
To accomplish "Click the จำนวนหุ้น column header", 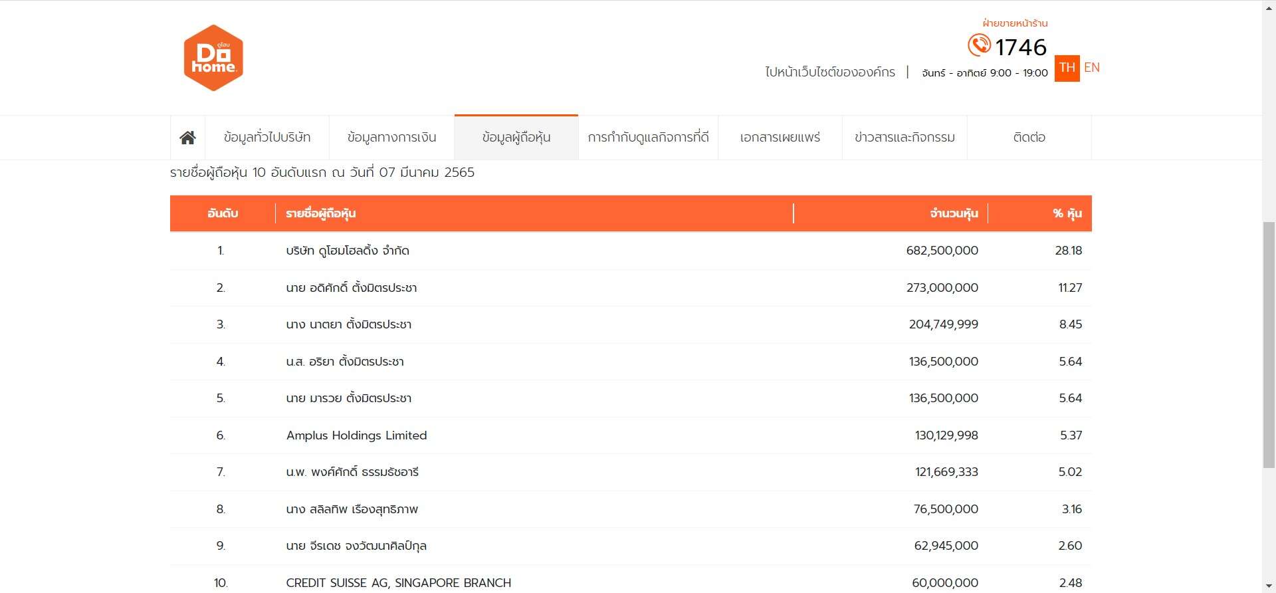I will [954, 213].
